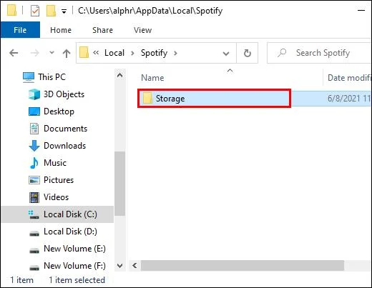Open the Customize Quick Access Toolbar dropdown
Image resolution: width=372 pixels, height=288 pixels.
pos(64,11)
